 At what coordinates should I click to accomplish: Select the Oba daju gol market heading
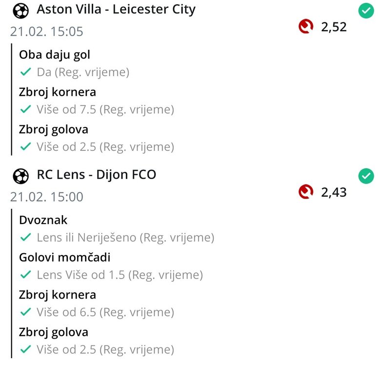55,55
